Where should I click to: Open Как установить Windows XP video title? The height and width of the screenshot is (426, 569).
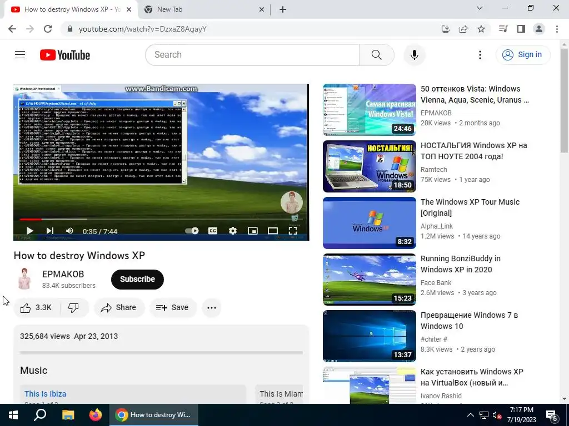coord(472,377)
